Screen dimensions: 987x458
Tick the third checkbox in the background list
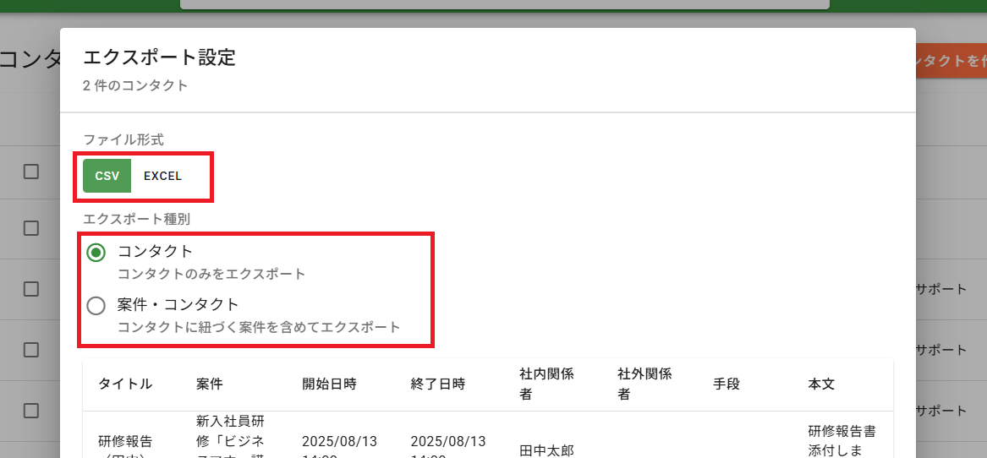click(x=31, y=289)
